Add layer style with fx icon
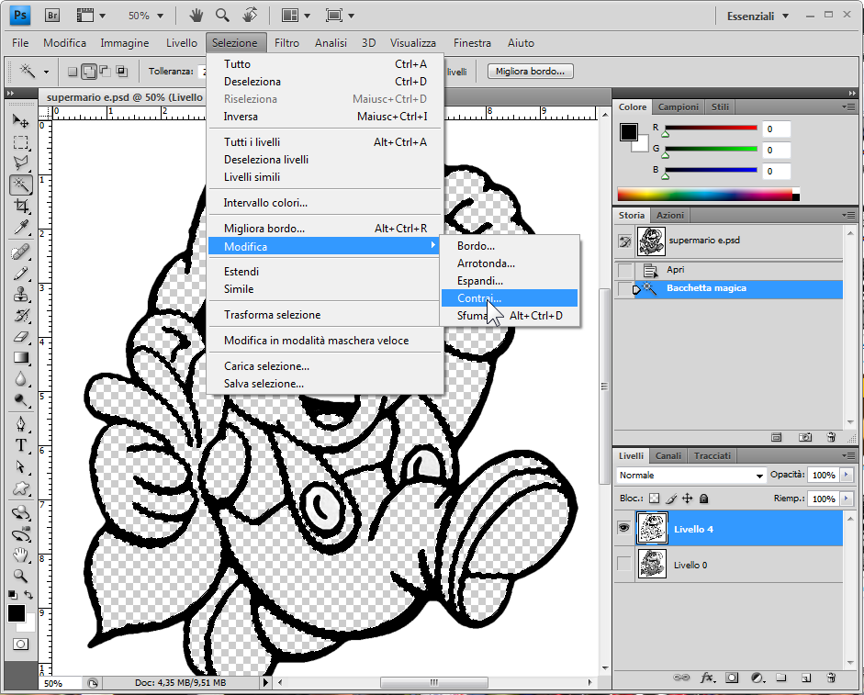The image size is (864, 695). click(708, 678)
